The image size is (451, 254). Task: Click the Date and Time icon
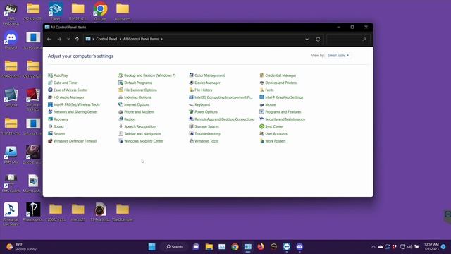pos(50,83)
